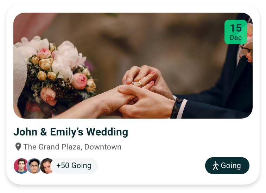Click the ring on the bride's finger
The image size is (266, 193).
coord(138,84)
